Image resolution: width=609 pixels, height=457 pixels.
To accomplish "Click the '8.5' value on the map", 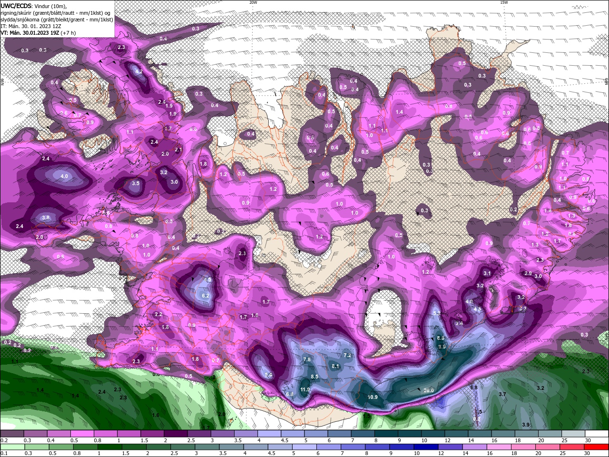I will pyautogui.click(x=314, y=377).
